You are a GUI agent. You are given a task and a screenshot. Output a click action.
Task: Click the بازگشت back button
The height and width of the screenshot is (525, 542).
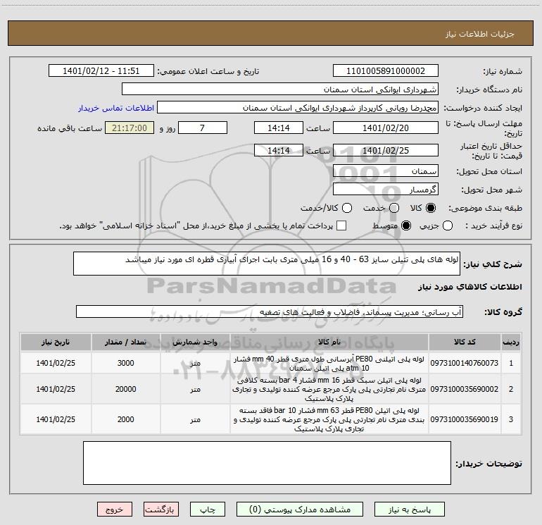(161, 509)
